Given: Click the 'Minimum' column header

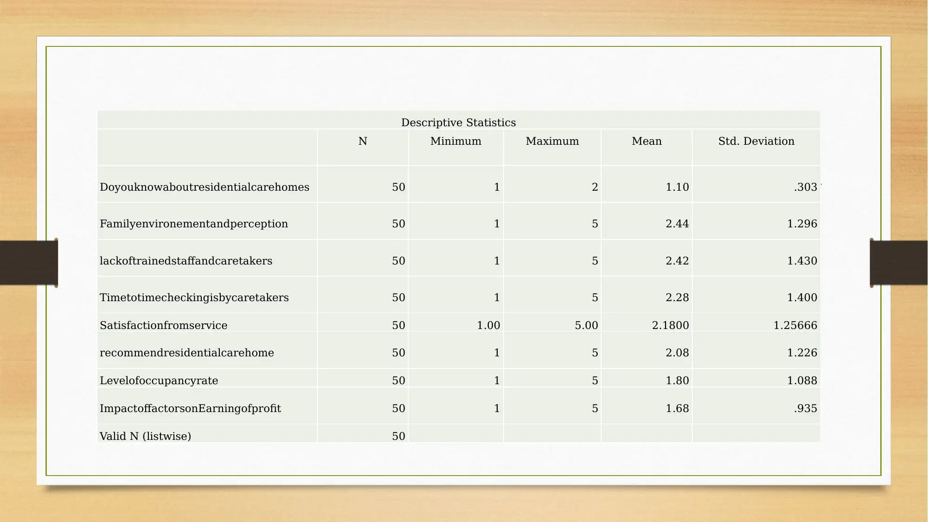Looking at the screenshot, I should 456,141.
